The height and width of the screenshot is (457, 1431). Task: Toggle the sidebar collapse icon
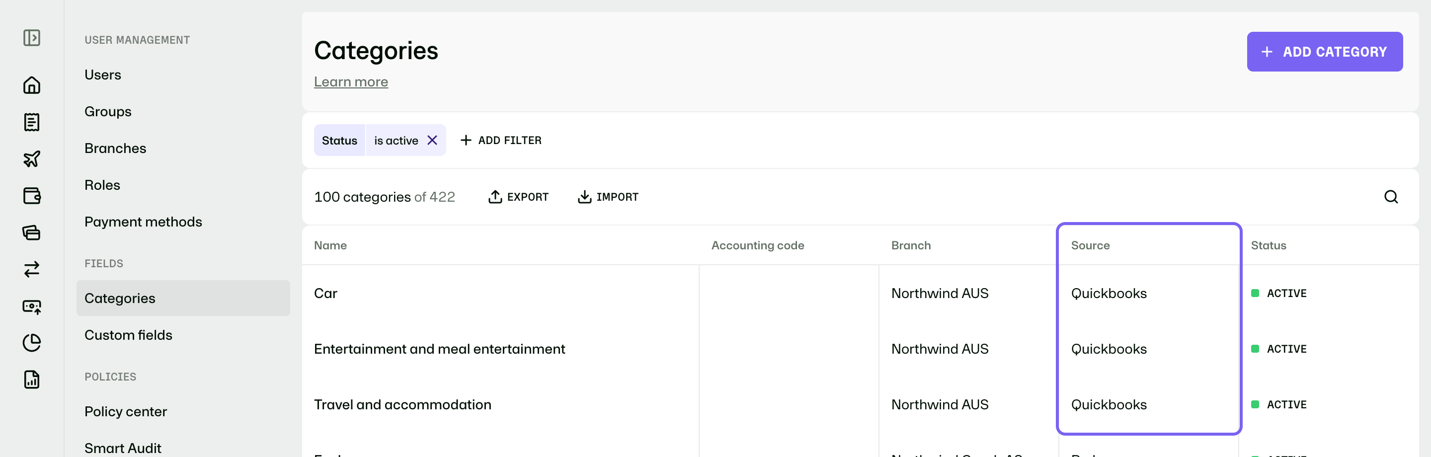32,38
